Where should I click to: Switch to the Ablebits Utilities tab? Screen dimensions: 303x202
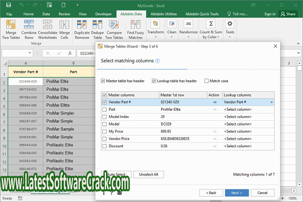point(164,14)
